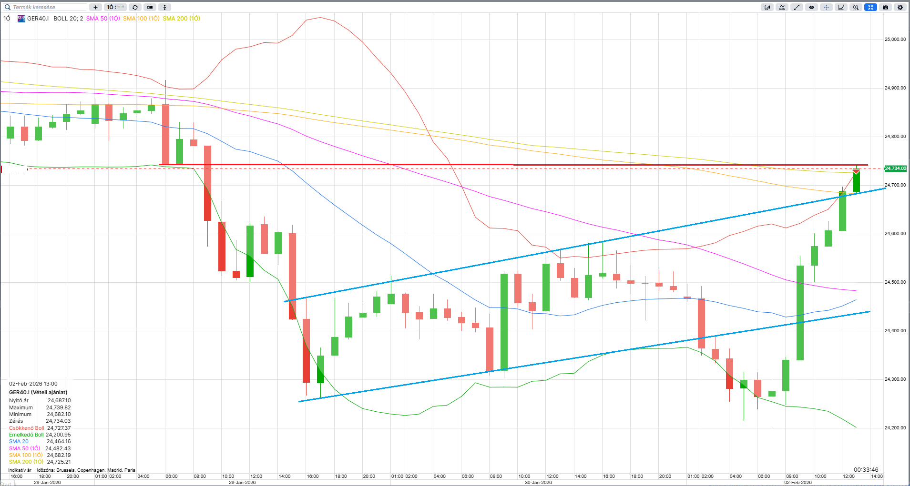This screenshot has width=910, height=486.
Task: Click the curve scale icon
Action: (841, 7)
